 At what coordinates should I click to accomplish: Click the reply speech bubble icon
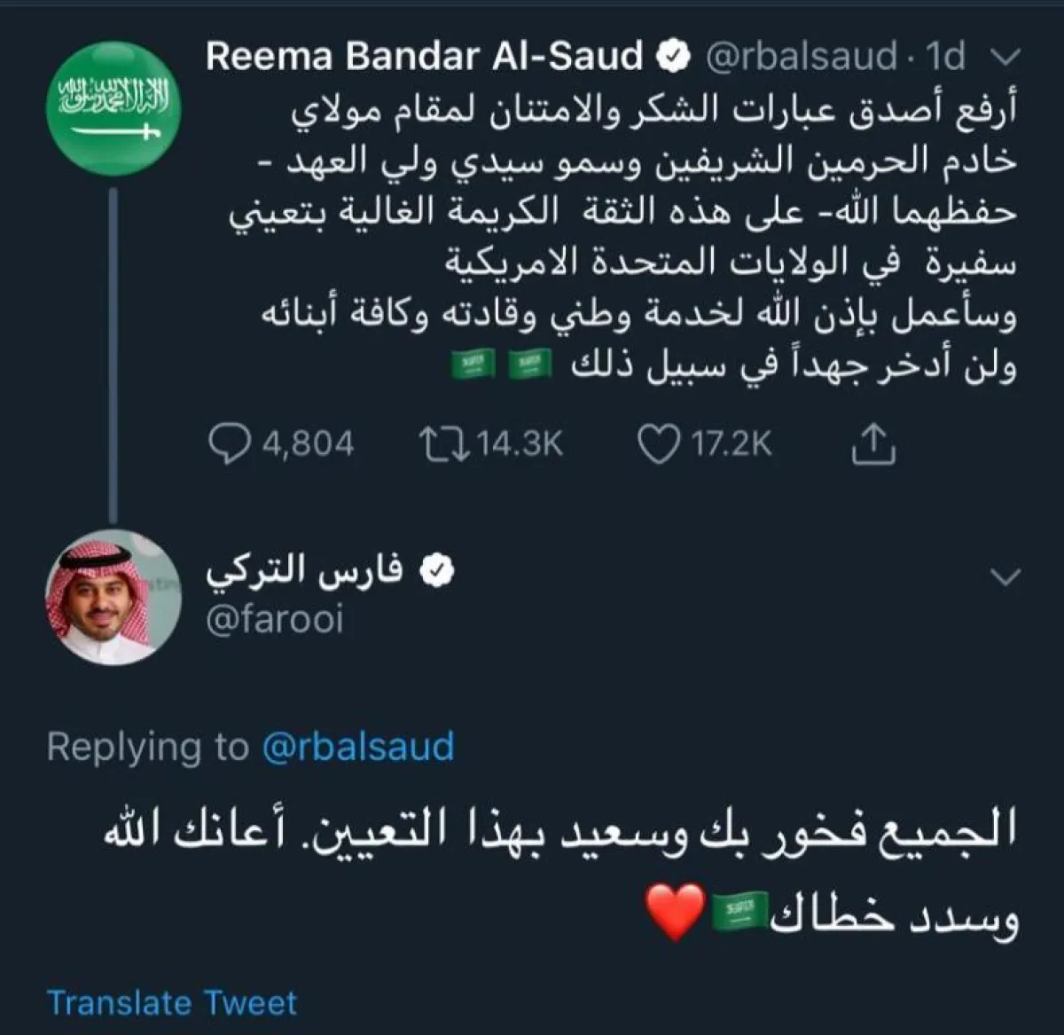[229, 443]
